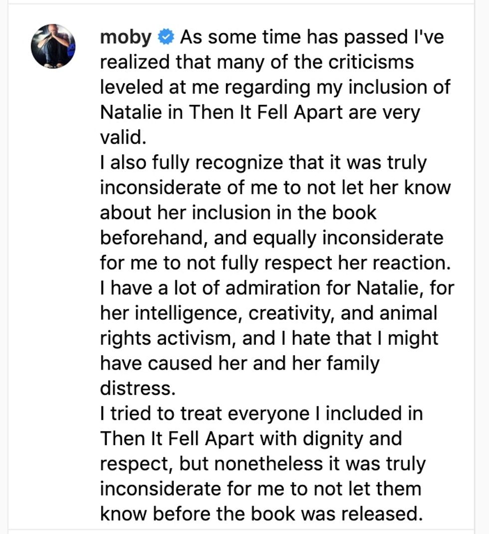
Task: Click the line starting 'I also fully recognize'
Action: (x=263, y=163)
